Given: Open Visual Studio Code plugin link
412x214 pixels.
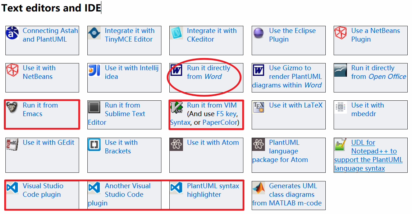Looking at the screenshot, I should coord(43,190).
